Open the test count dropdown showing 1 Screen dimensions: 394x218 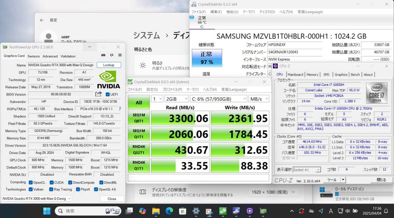point(157,99)
